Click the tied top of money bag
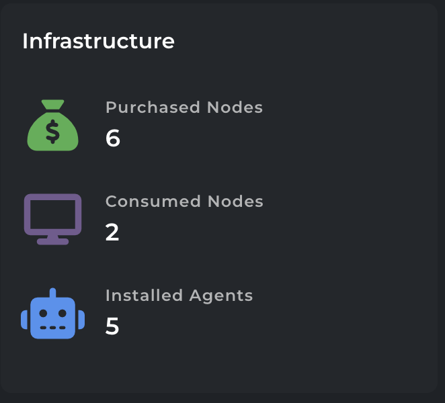445x403 pixels. point(53,104)
